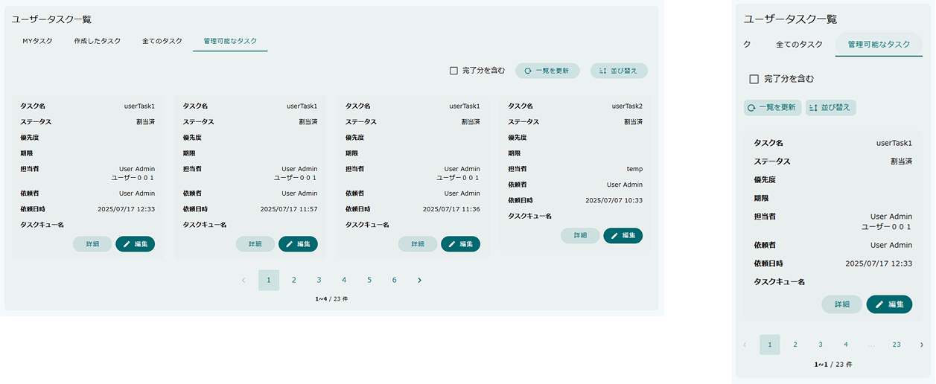This screenshot has height=384, width=936.
Task: Open 詳細 in narrow view card
Action: pos(842,304)
